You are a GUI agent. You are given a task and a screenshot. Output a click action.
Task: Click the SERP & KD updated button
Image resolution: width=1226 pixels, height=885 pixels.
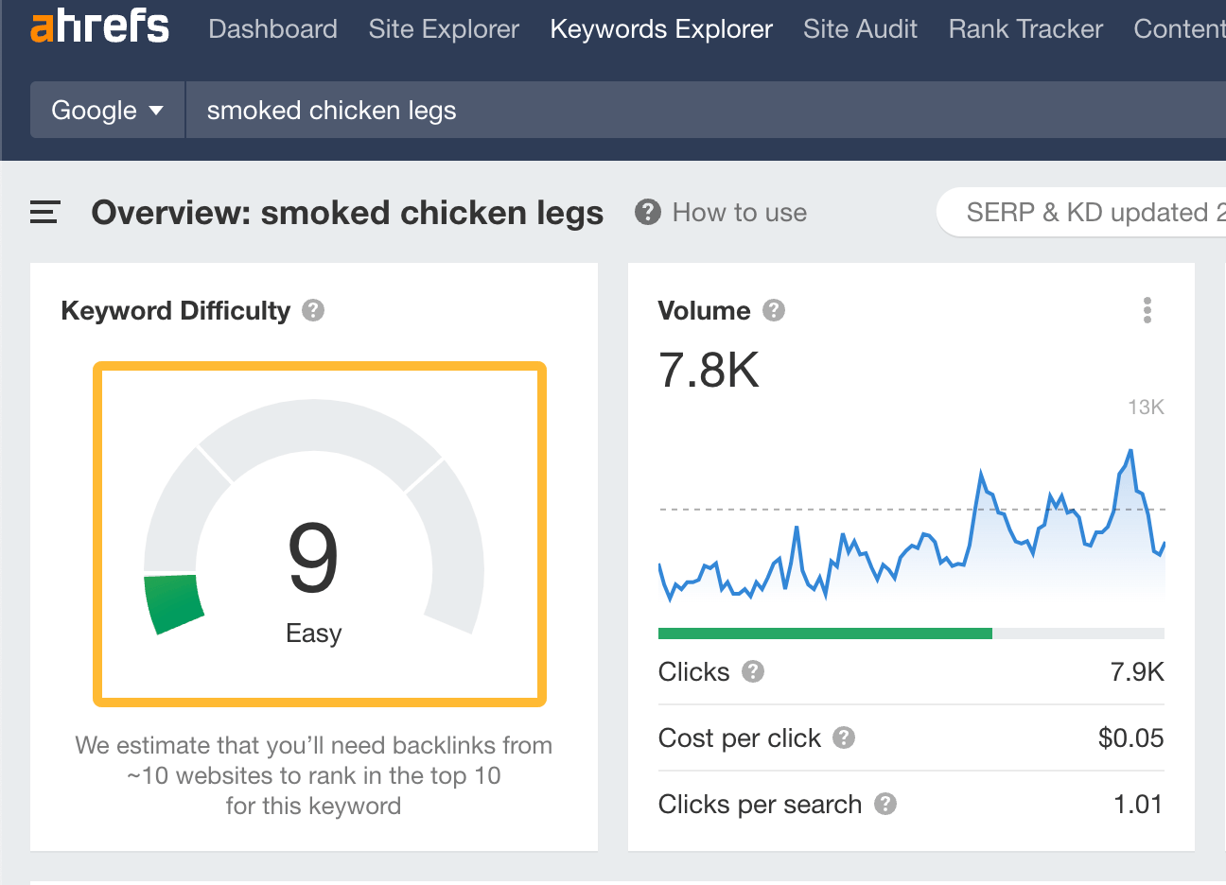click(1088, 212)
